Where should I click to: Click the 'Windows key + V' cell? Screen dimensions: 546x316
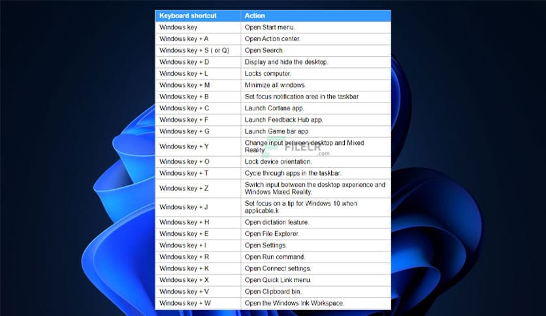(x=198, y=292)
